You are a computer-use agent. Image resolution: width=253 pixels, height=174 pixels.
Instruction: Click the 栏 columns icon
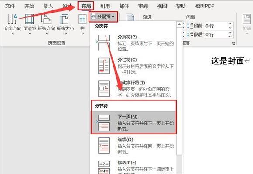point(82,19)
